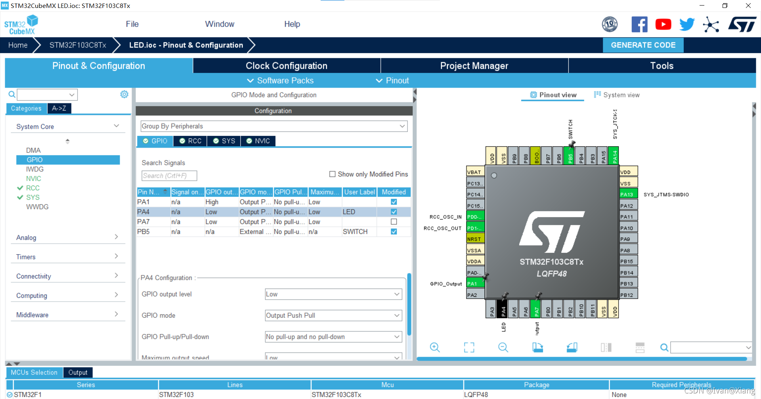Rotate the chip view counter-clockwise
The width and height of the screenshot is (761, 399).
click(572, 347)
